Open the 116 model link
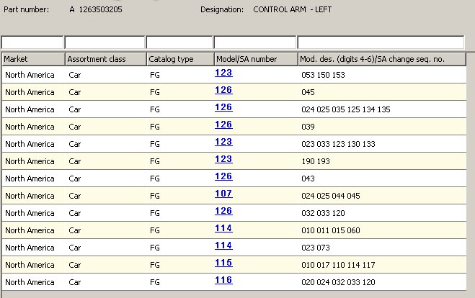Screen dimensions: 475x298 [x=223, y=280]
